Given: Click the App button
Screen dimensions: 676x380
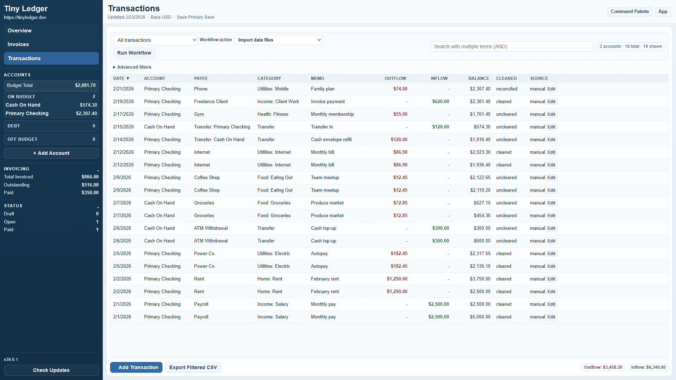Looking at the screenshot, I should pos(663,11).
